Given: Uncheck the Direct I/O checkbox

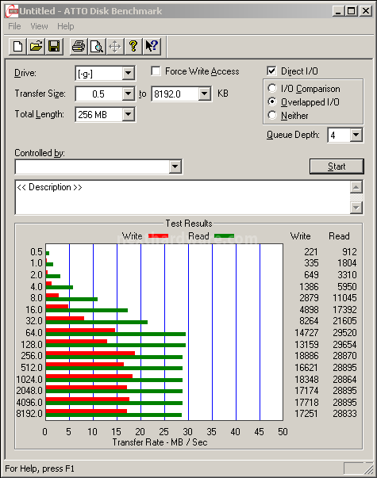Looking at the screenshot, I should click(x=271, y=71).
